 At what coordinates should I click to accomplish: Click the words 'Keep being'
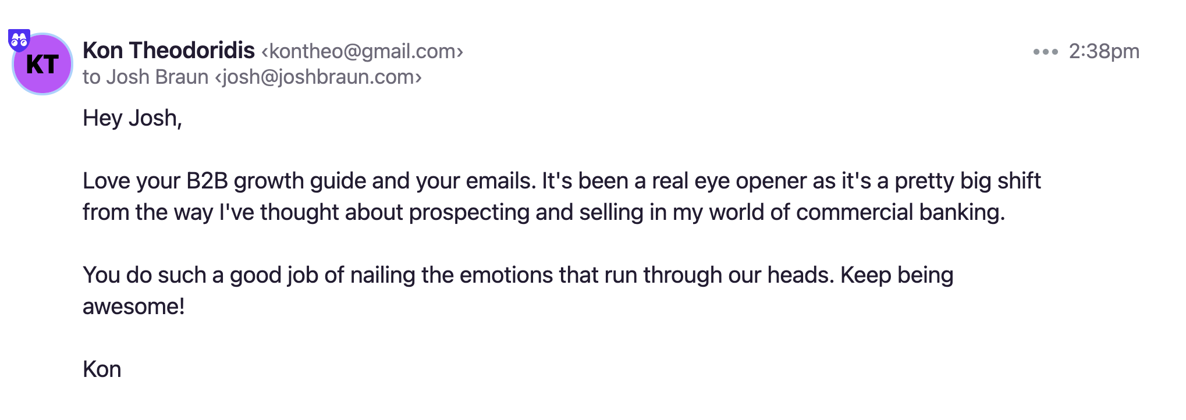click(x=897, y=275)
